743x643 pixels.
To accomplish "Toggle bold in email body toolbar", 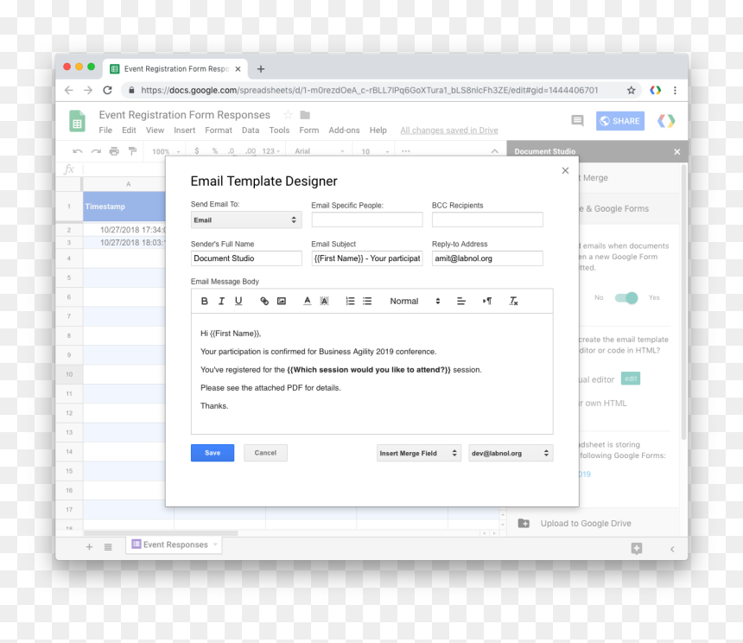I will pyautogui.click(x=204, y=301).
